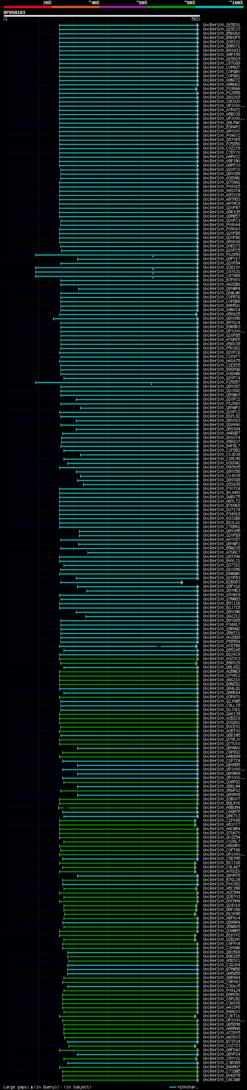Select the label UniRef100_P50362

tap(221, 348)
